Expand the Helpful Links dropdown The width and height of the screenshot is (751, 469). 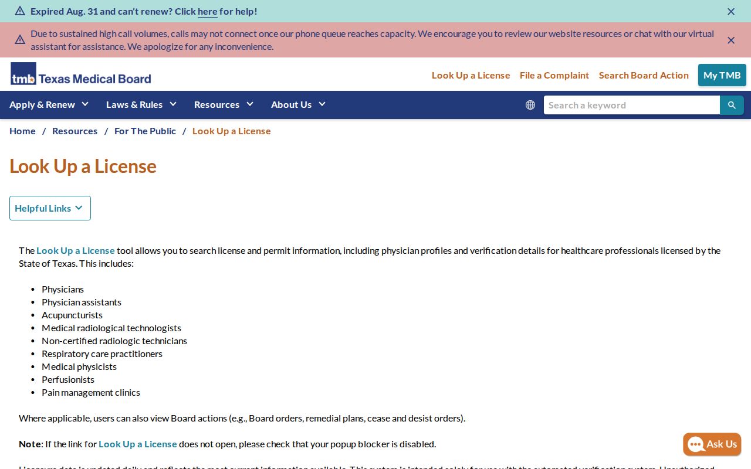[50, 208]
